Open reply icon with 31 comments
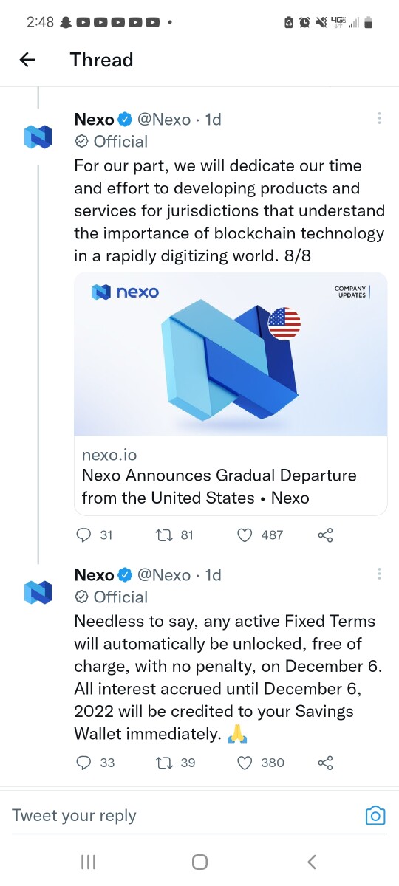 click(84, 535)
